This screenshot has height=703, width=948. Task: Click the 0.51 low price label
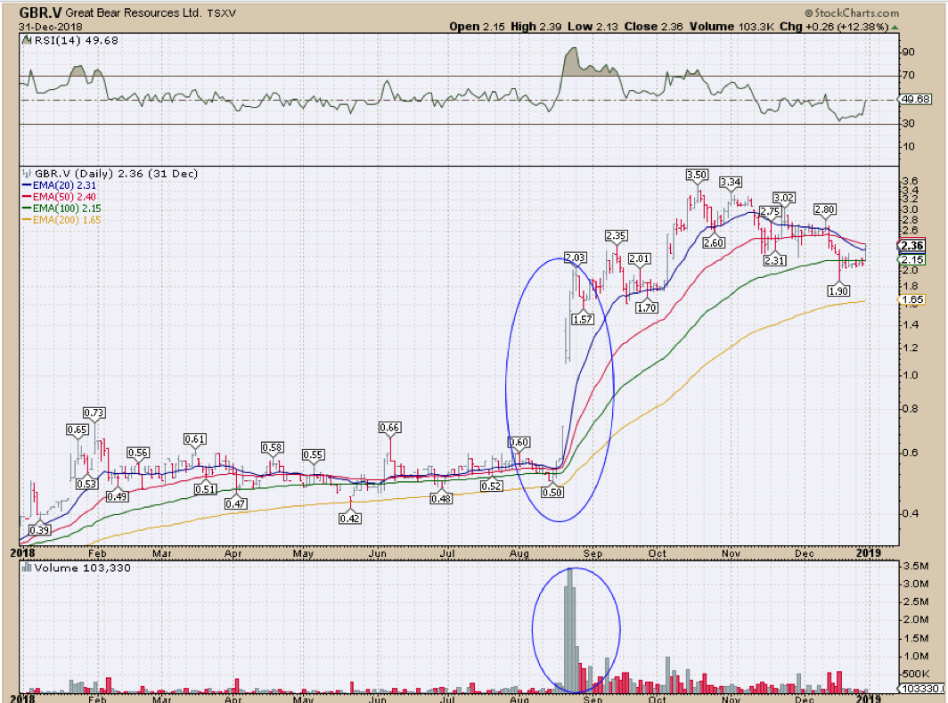click(206, 489)
